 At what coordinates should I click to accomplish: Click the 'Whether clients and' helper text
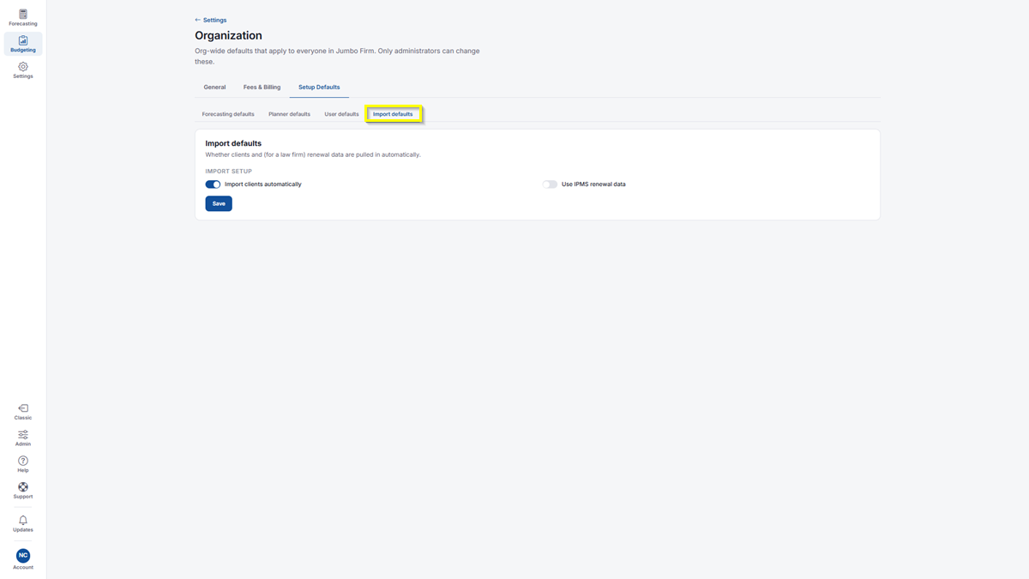(313, 155)
